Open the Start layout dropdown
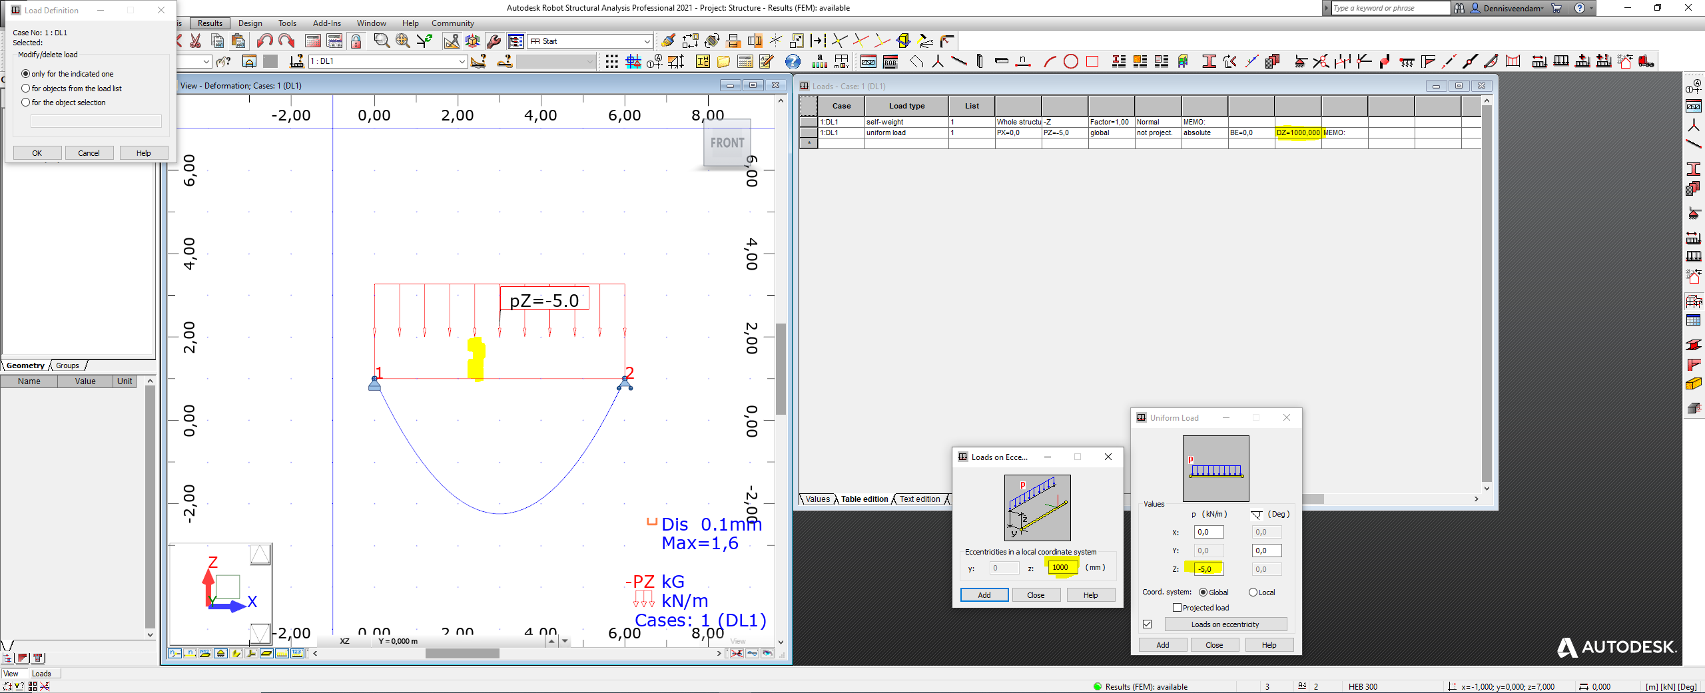 [x=647, y=41]
